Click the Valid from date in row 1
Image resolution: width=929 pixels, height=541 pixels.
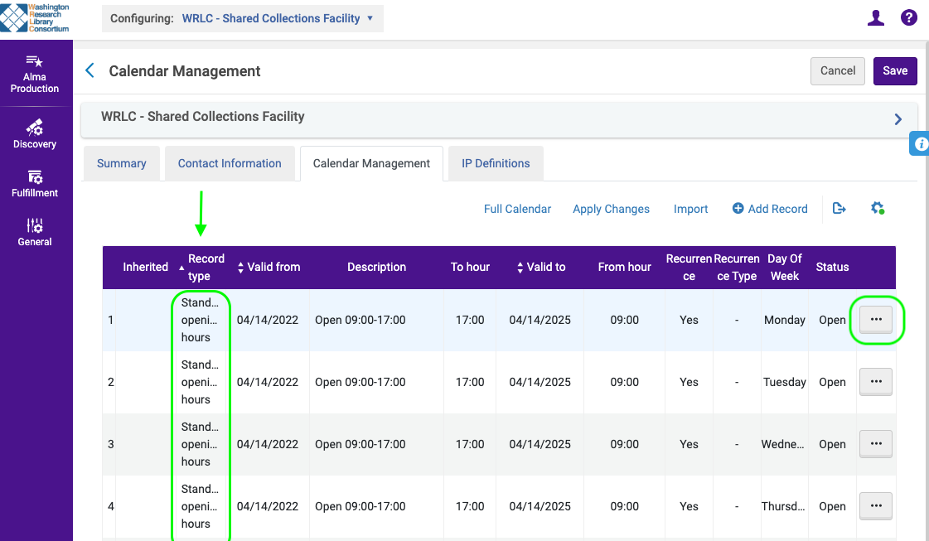pyautogui.click(x=267, y=320)
